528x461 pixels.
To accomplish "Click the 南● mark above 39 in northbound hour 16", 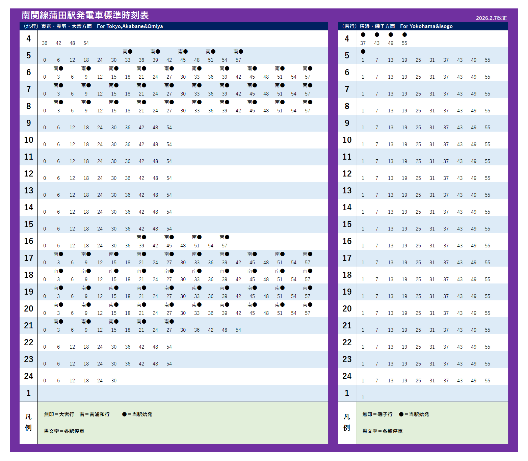I will point(141,237).
